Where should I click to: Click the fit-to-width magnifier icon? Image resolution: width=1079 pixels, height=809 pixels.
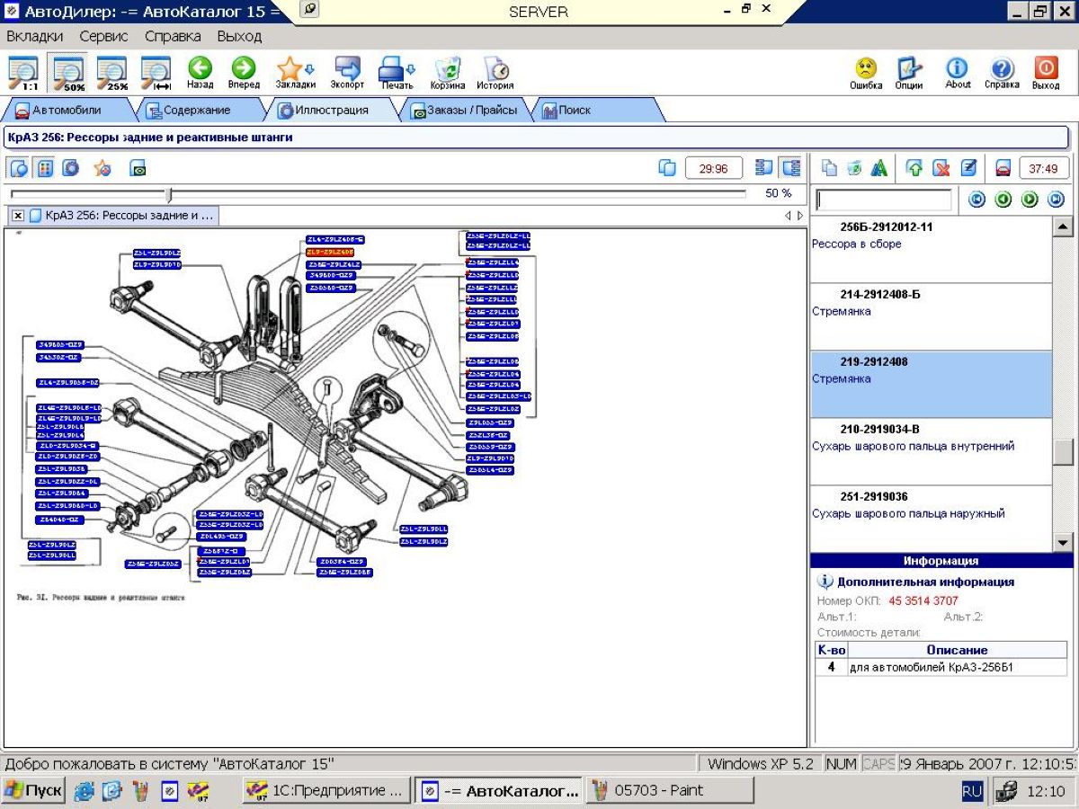pos(156,73)
